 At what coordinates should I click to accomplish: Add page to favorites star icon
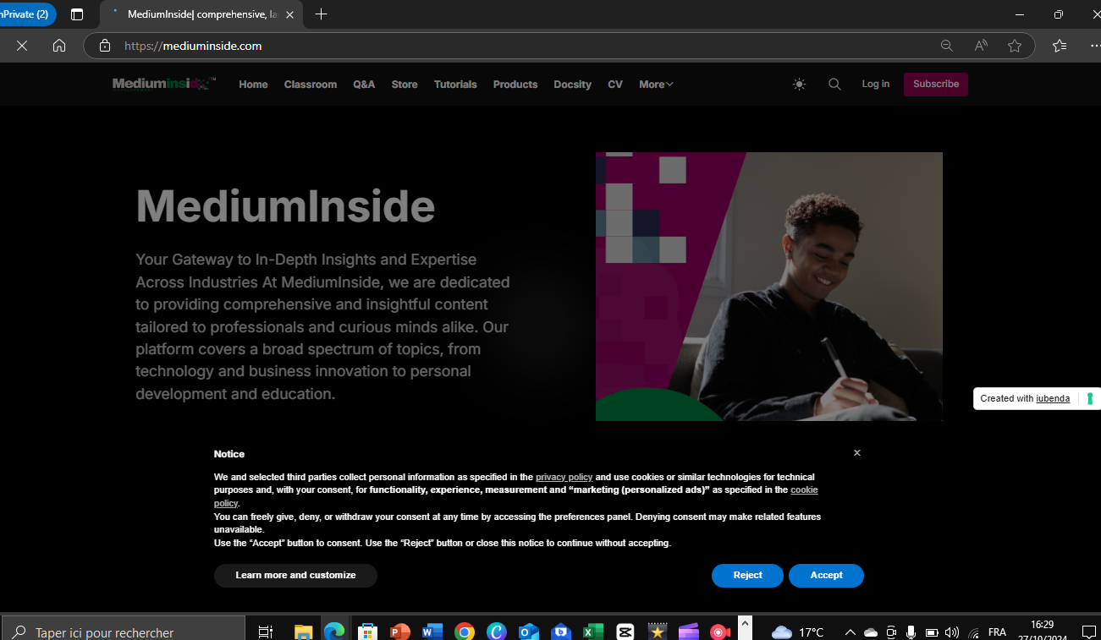click(1015, 46)
